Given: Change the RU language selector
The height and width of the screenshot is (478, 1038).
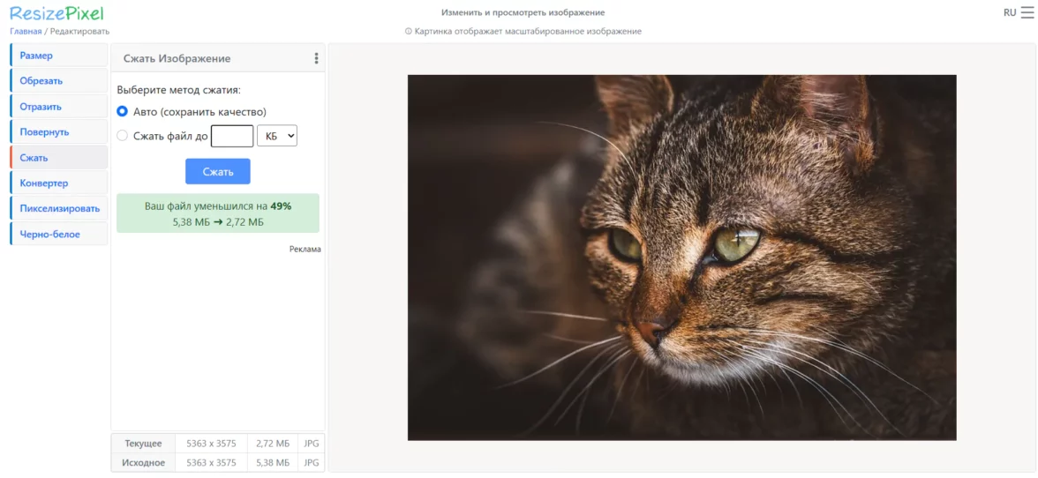Looking at the screenshot, I should (x=1010, y=12).
